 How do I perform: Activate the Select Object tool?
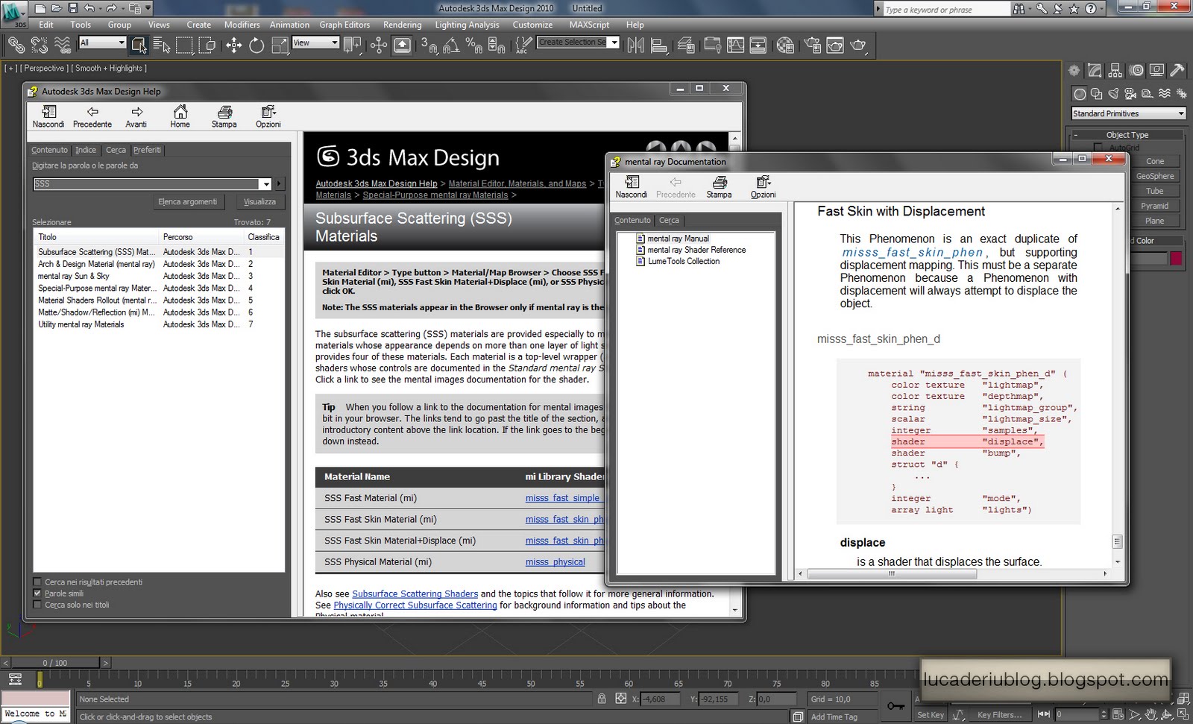(139, 45)
